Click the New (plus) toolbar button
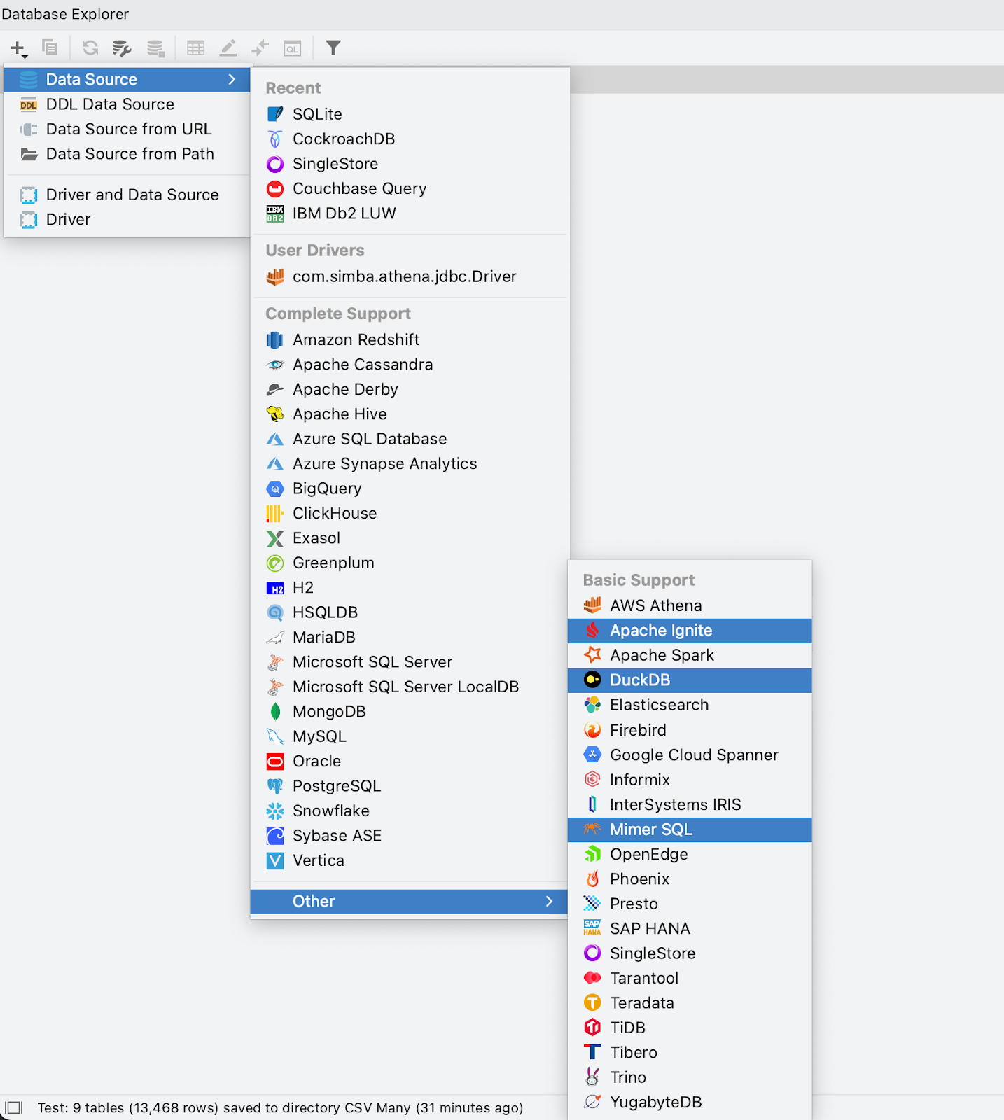This screenshot has height=1120, width=1004. tap(18, 48)
